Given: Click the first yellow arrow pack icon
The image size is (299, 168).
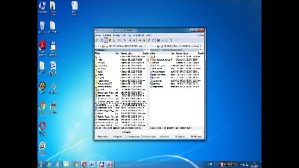Looking at the screenshot, I should coord(139,40).
